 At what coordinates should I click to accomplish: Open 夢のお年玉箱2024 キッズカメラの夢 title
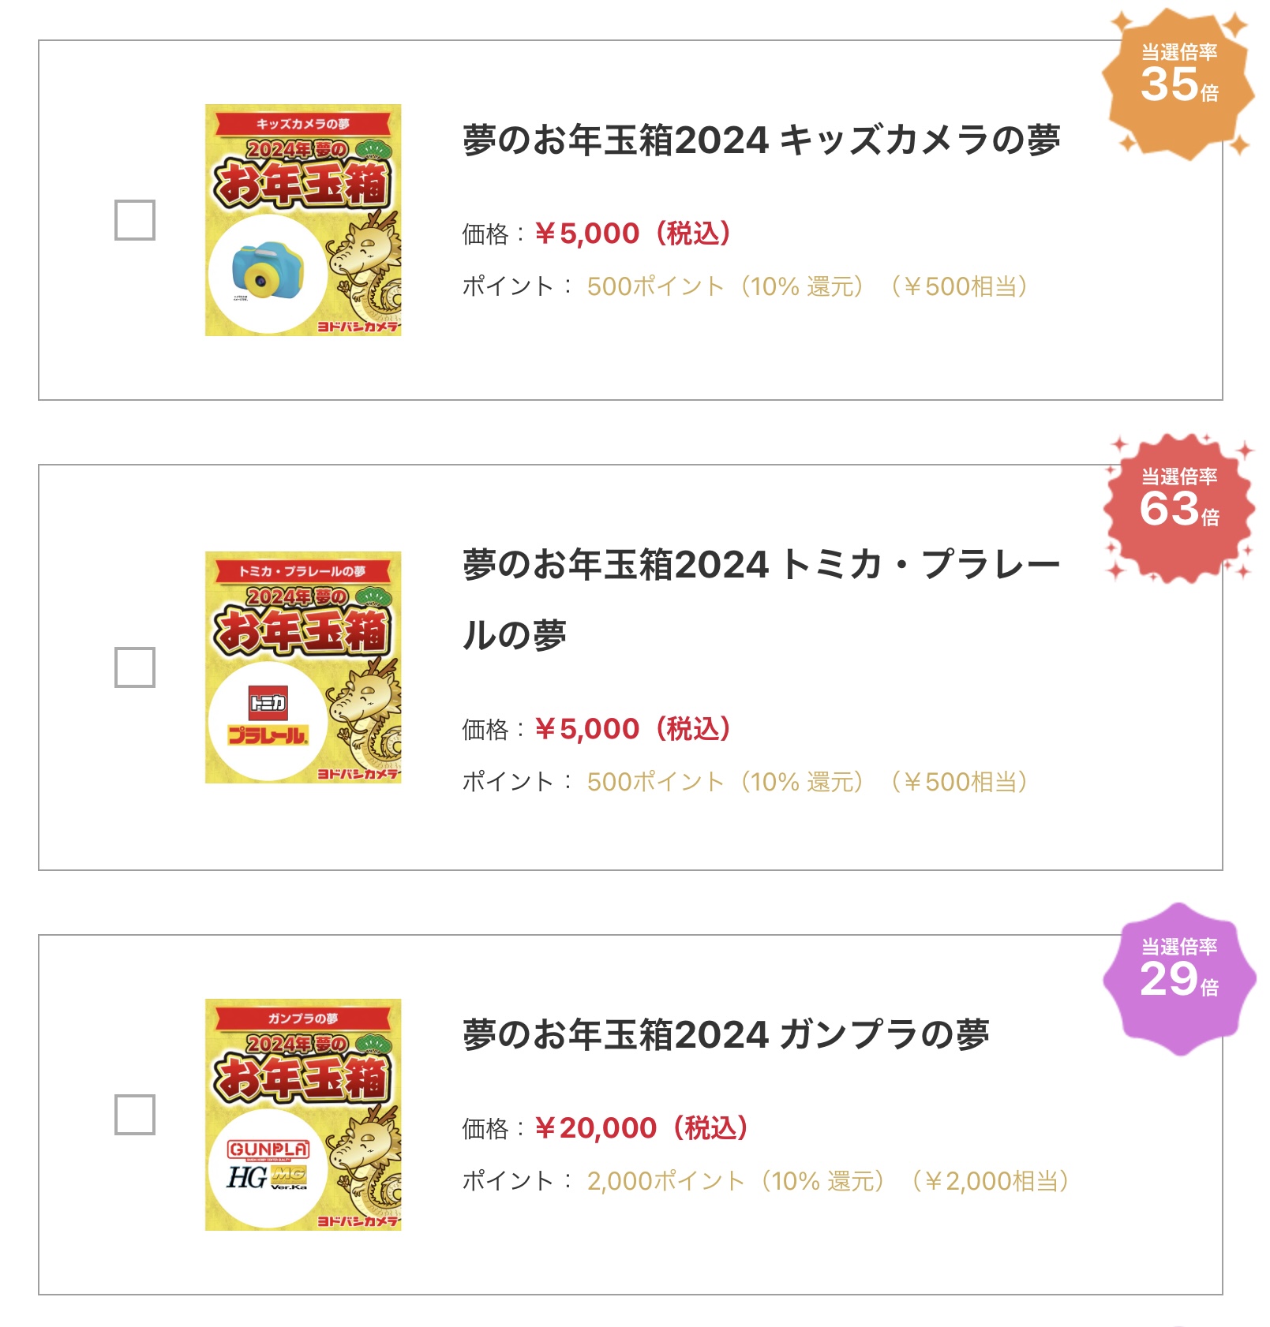(x=761, y=140)
